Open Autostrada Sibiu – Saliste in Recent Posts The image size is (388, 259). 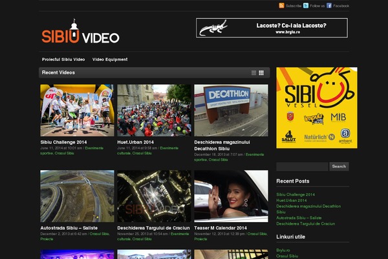(x=299, y=218)
